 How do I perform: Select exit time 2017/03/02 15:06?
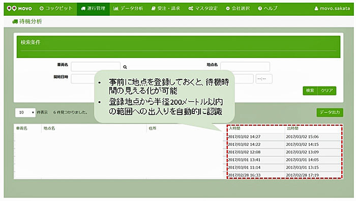(302, 137)
